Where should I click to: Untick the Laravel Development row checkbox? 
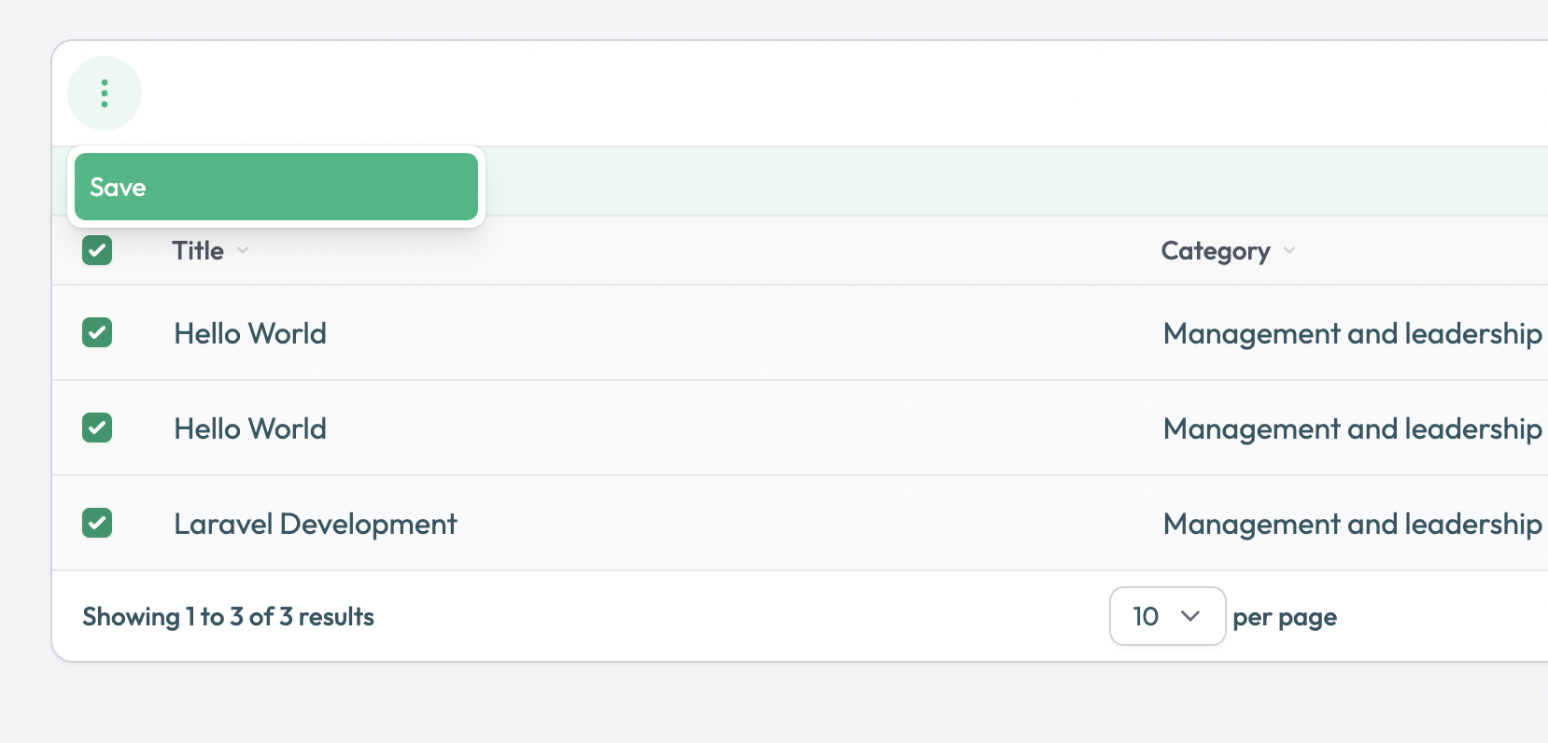(97, 523)
